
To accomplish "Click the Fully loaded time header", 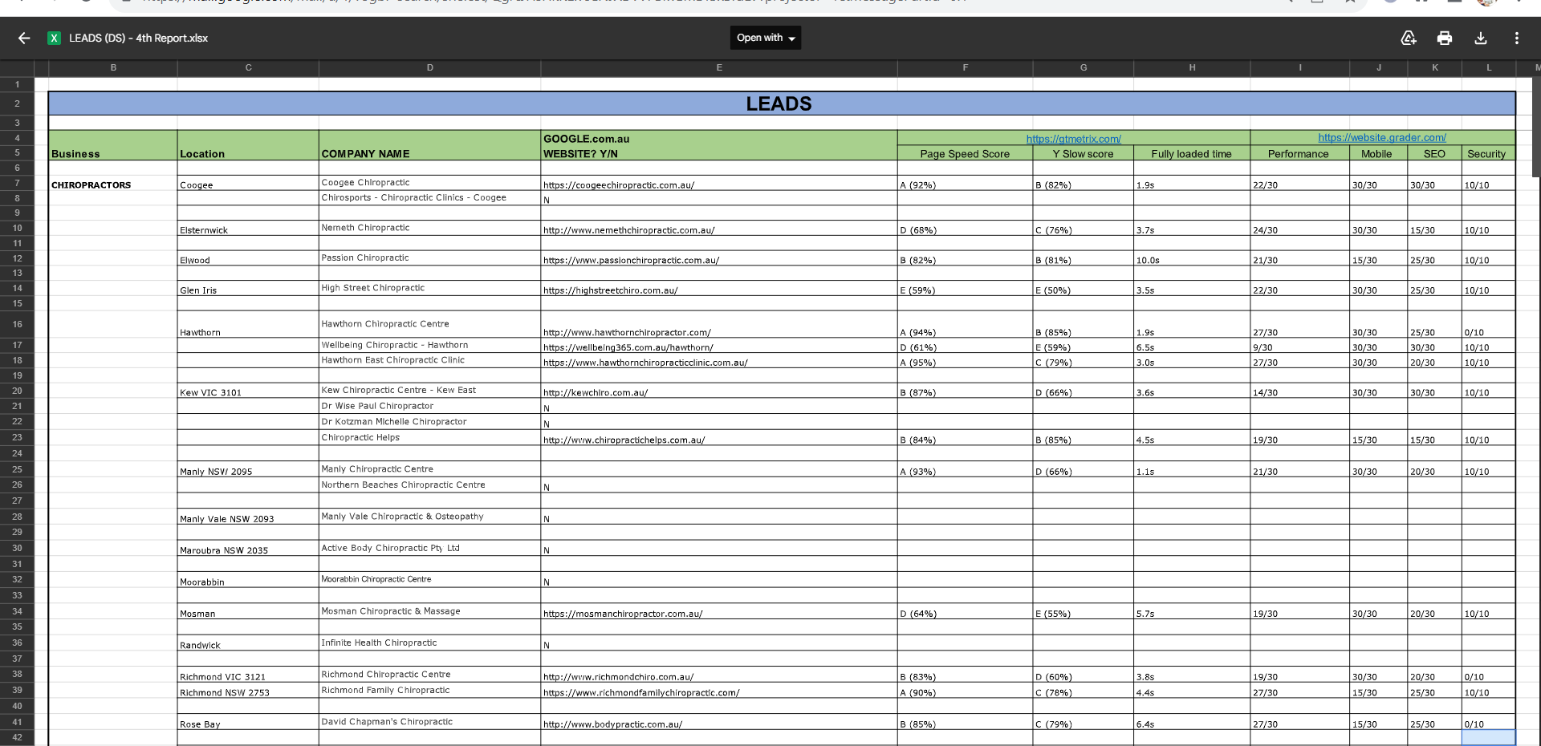I will [x=1192, y=154].
